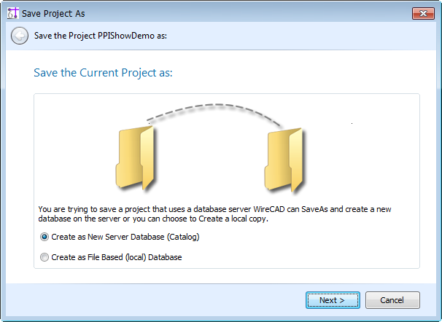The image size is (442, 322).
Task: Close the Save Project As dialog
Action: click(x=423, y=13)
